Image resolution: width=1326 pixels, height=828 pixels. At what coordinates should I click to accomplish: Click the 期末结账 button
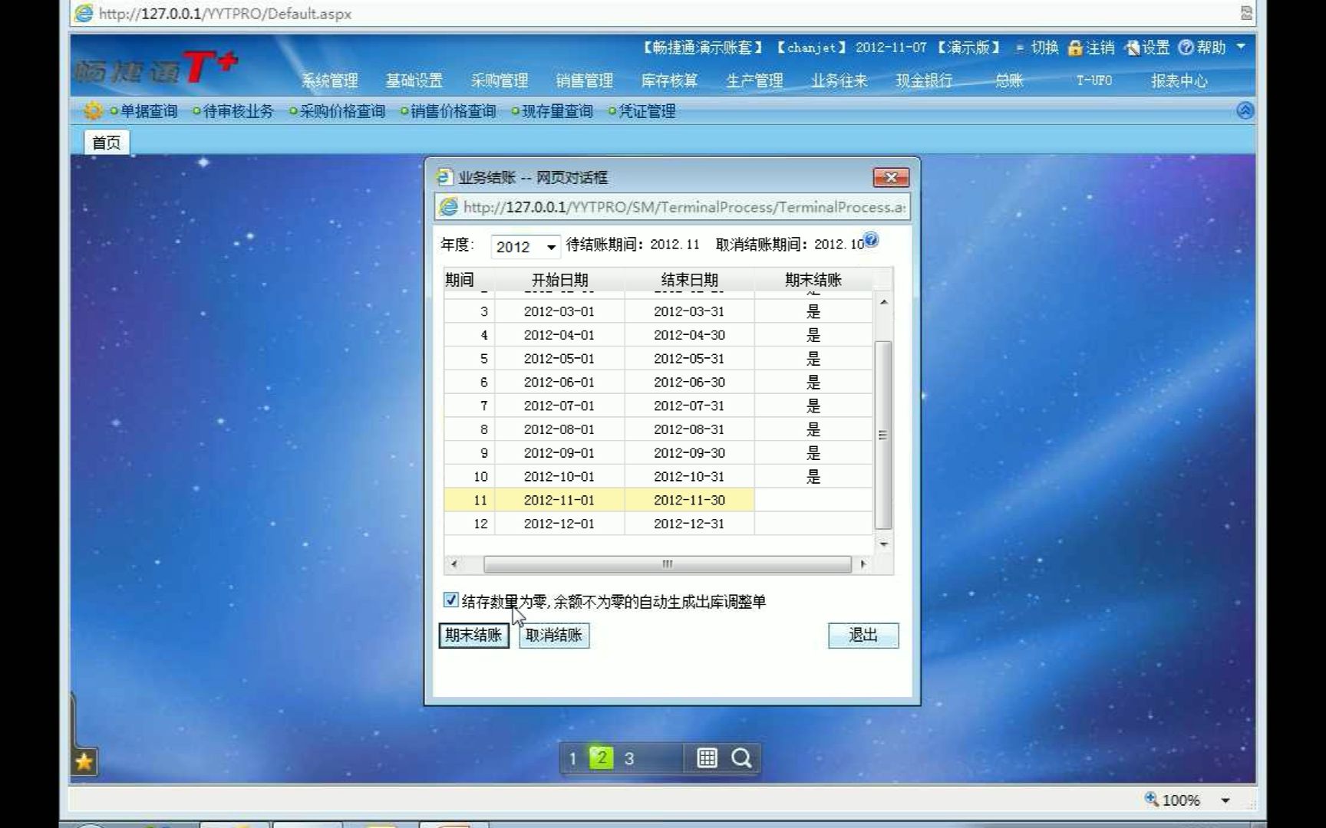point(473,635)
